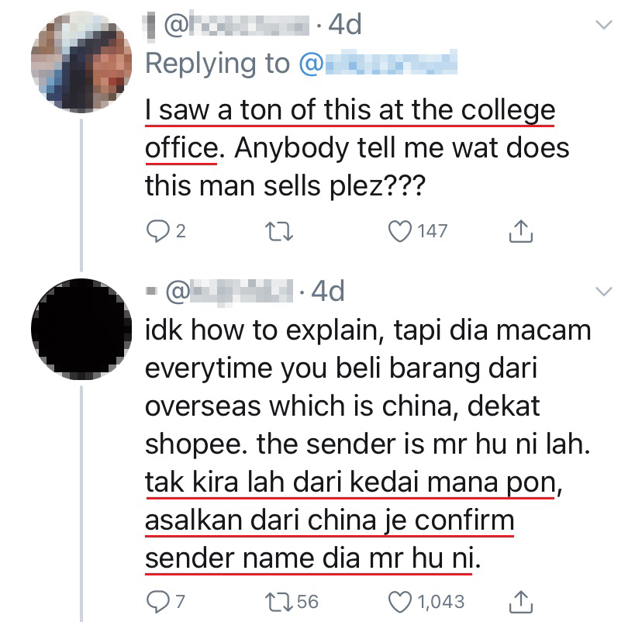Open the blurred handle after Replying to
This screenshot has width=642, height=622.
[x=381, y=64]
